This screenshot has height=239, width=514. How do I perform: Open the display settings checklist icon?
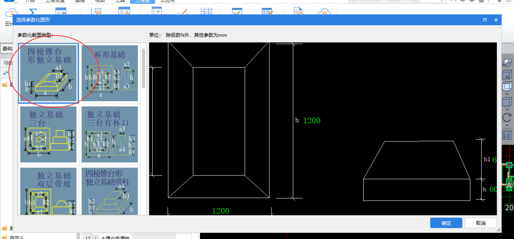coord(507,135)
